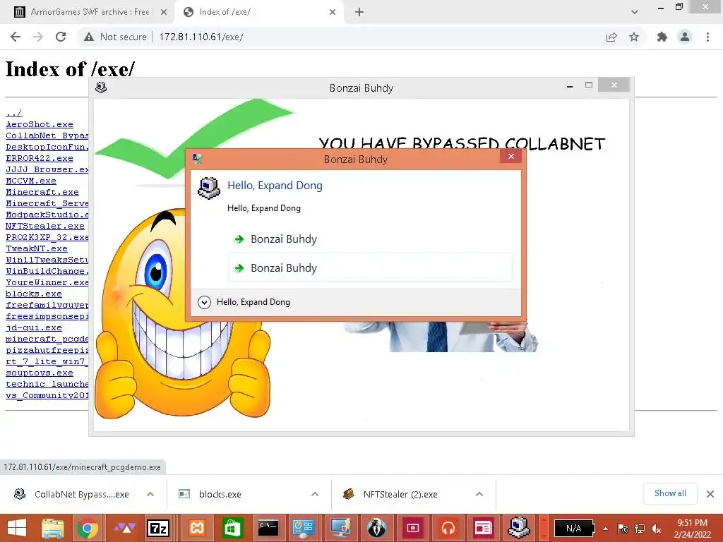Click the TweakNT.exe link
Viewport: 723px width, 542px height.
coord(37,248)
